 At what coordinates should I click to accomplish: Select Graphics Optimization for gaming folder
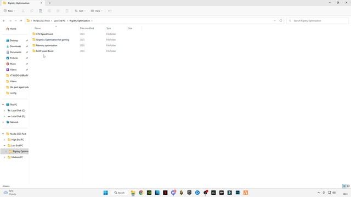coord(53,40)
